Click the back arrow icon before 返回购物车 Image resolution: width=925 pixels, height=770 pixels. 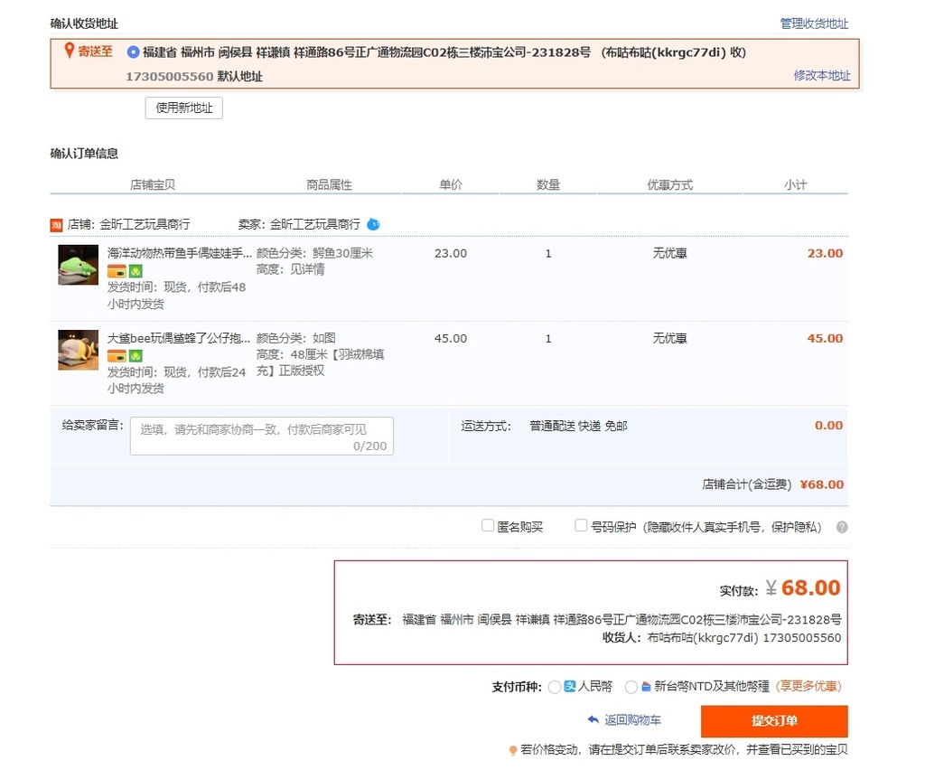pyautogui.click(x=593, y=719)
